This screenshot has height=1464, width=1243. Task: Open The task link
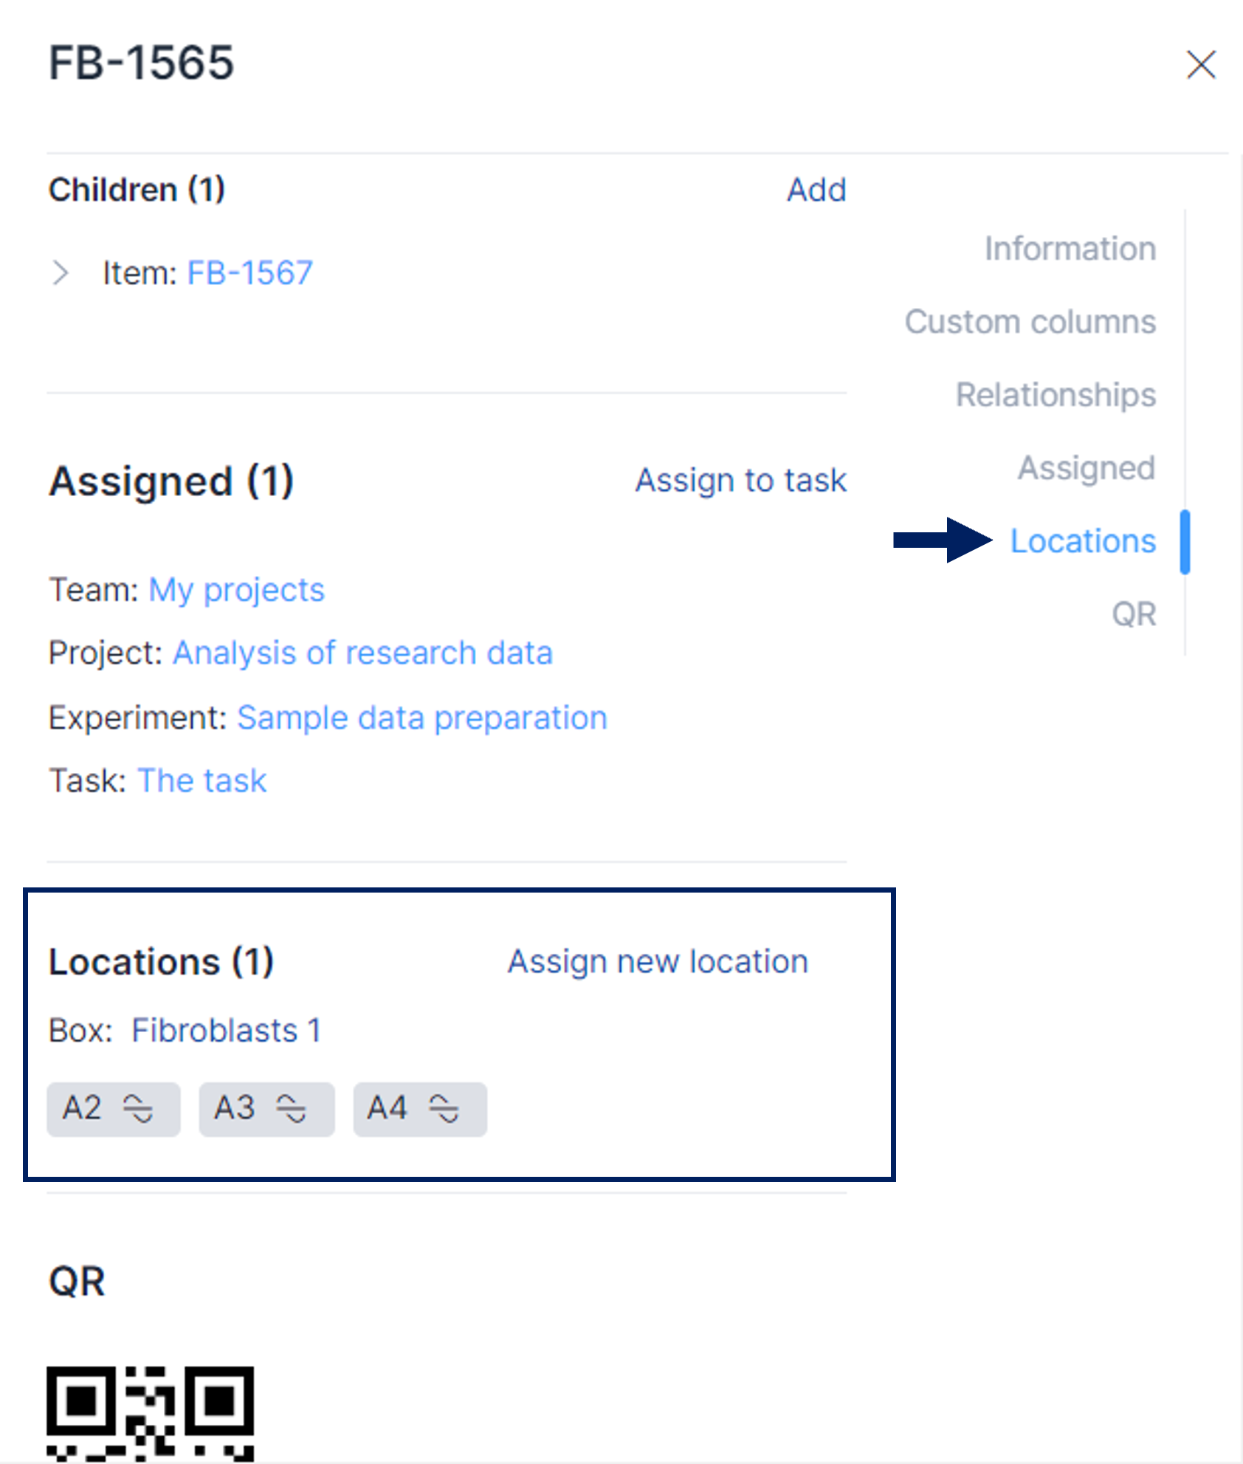(x=202, y=780)
